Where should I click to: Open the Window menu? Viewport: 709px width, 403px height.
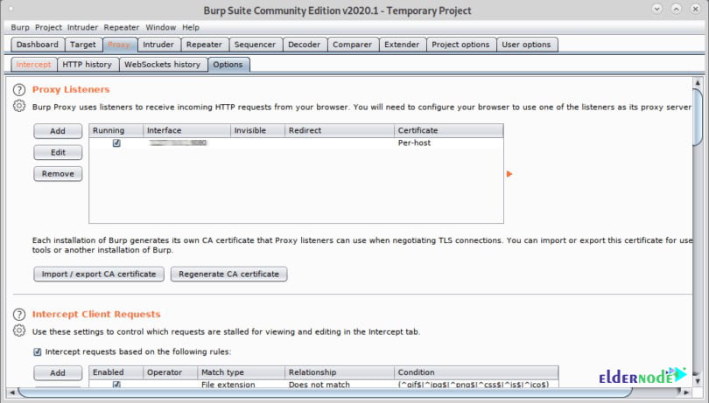coord(160,28)
